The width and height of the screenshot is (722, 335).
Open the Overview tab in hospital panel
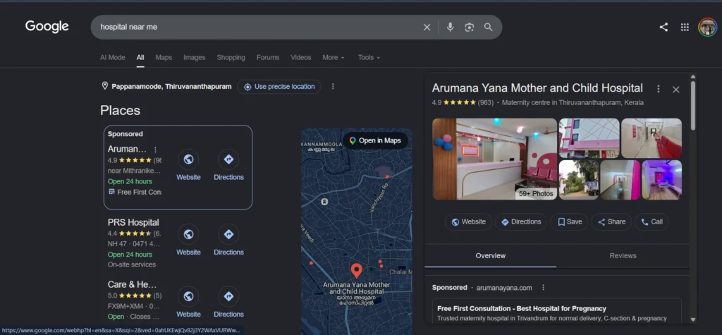click(x=491, y=256)
